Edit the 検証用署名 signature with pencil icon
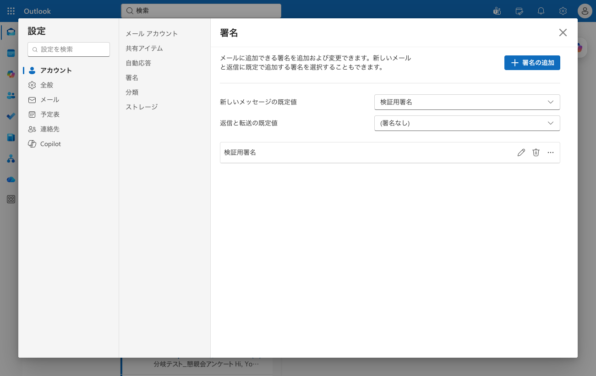The width and height of the screenshot is (596, 376). pos(521,153)
